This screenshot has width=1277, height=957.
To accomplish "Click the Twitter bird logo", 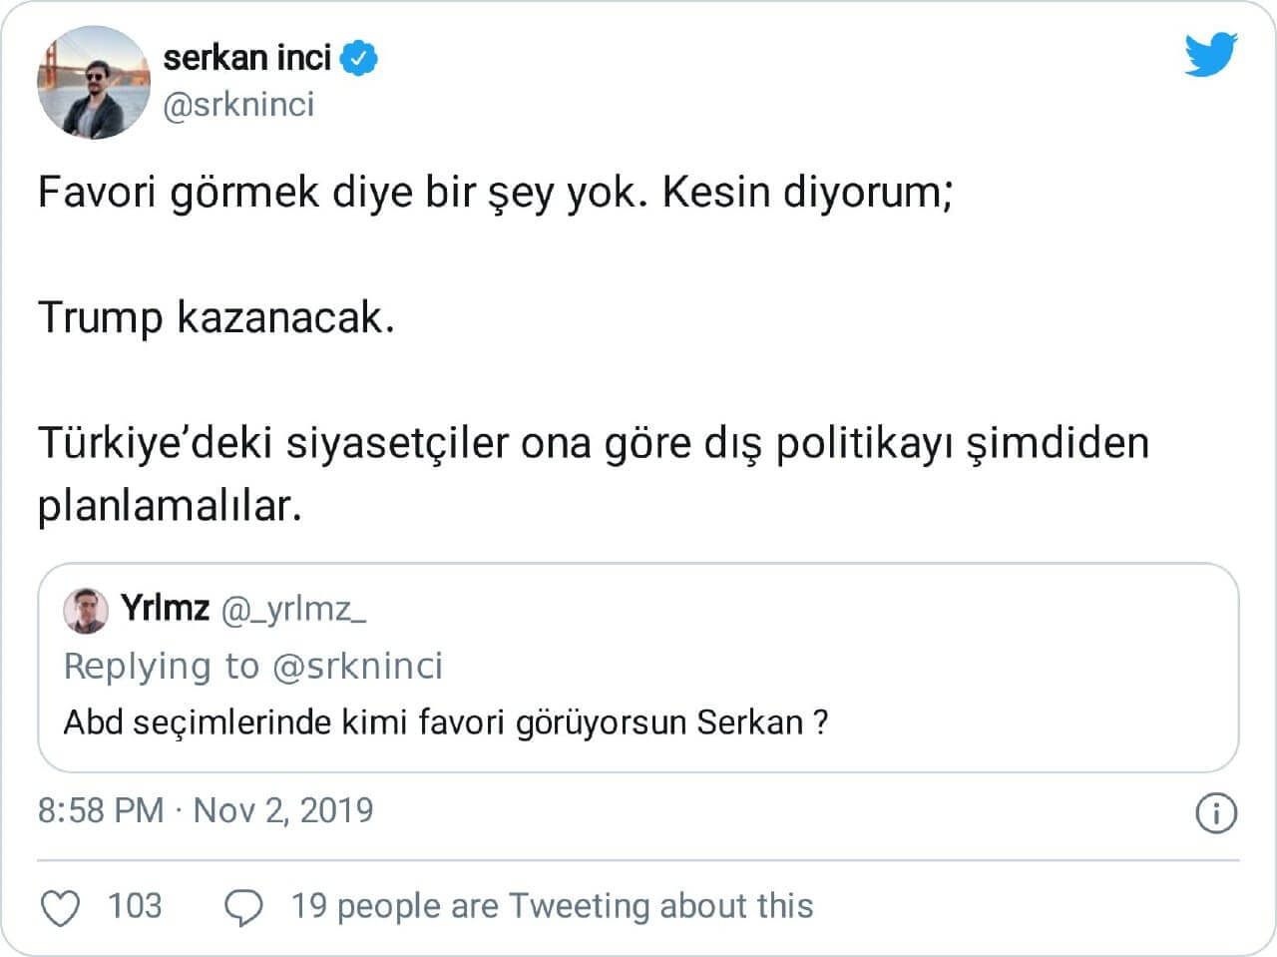I will (x=1210, y=54).
